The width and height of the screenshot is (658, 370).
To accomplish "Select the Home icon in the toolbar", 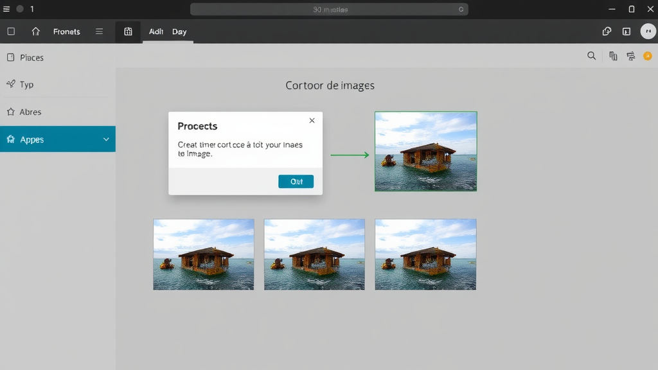I will point(36,31).
